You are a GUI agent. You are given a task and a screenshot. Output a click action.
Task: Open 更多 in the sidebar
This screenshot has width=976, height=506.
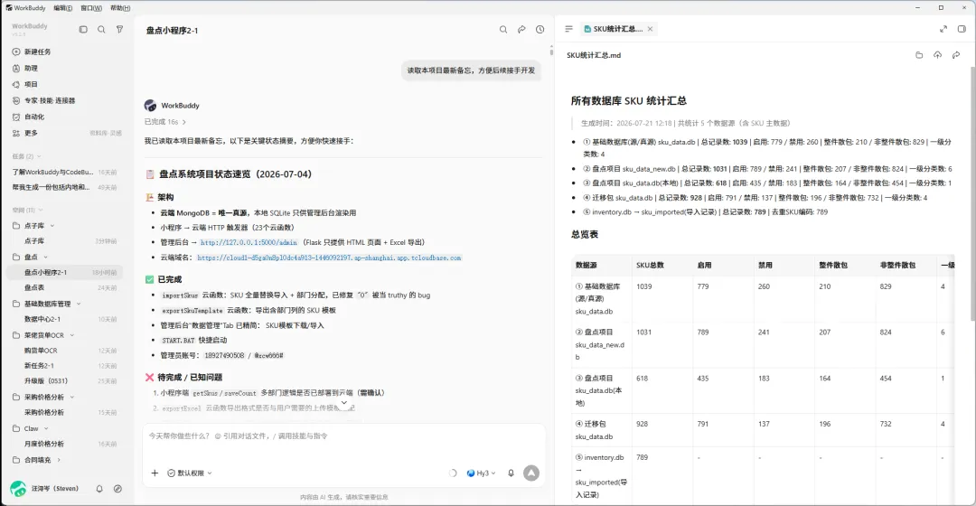pos(31,133)
